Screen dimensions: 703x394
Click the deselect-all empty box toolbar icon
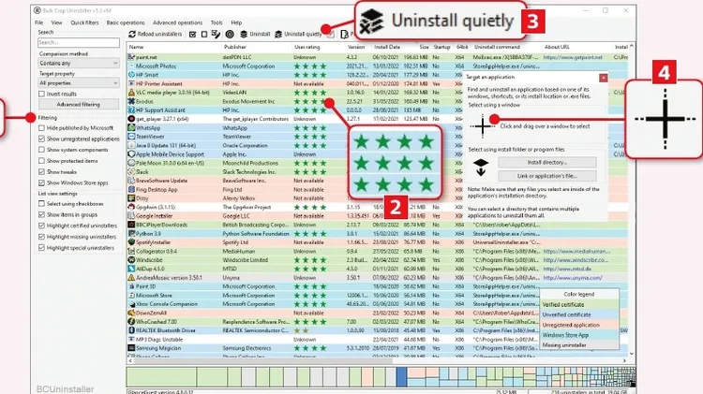click(204, 34)
